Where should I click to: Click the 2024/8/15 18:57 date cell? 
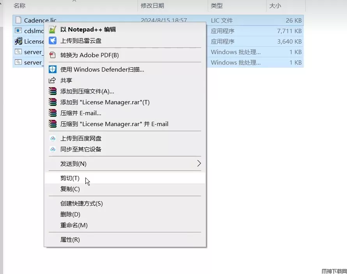164,20
